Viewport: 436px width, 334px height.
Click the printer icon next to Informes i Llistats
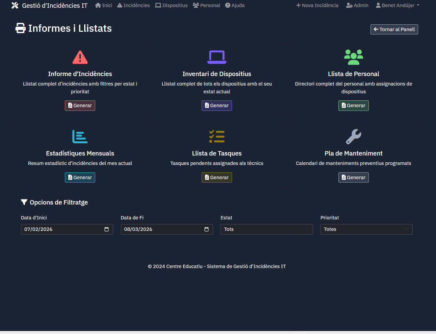click(20, 28)
